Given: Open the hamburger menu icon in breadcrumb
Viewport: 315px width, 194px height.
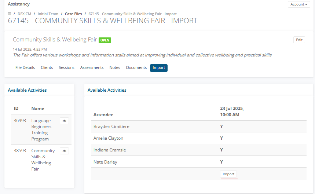Looking at the screenshot, I should (10, 14).
